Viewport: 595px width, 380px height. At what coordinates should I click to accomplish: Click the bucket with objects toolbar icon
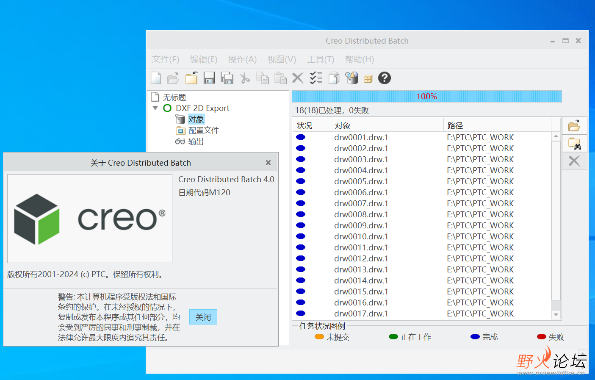click(x=351, y=78)
